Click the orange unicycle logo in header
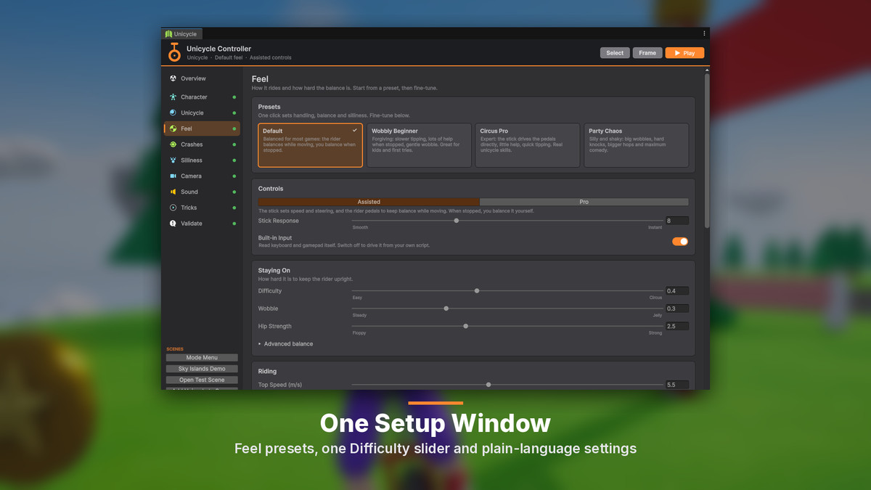This screenshot has width=871, height=490. (x=174, y=53)
